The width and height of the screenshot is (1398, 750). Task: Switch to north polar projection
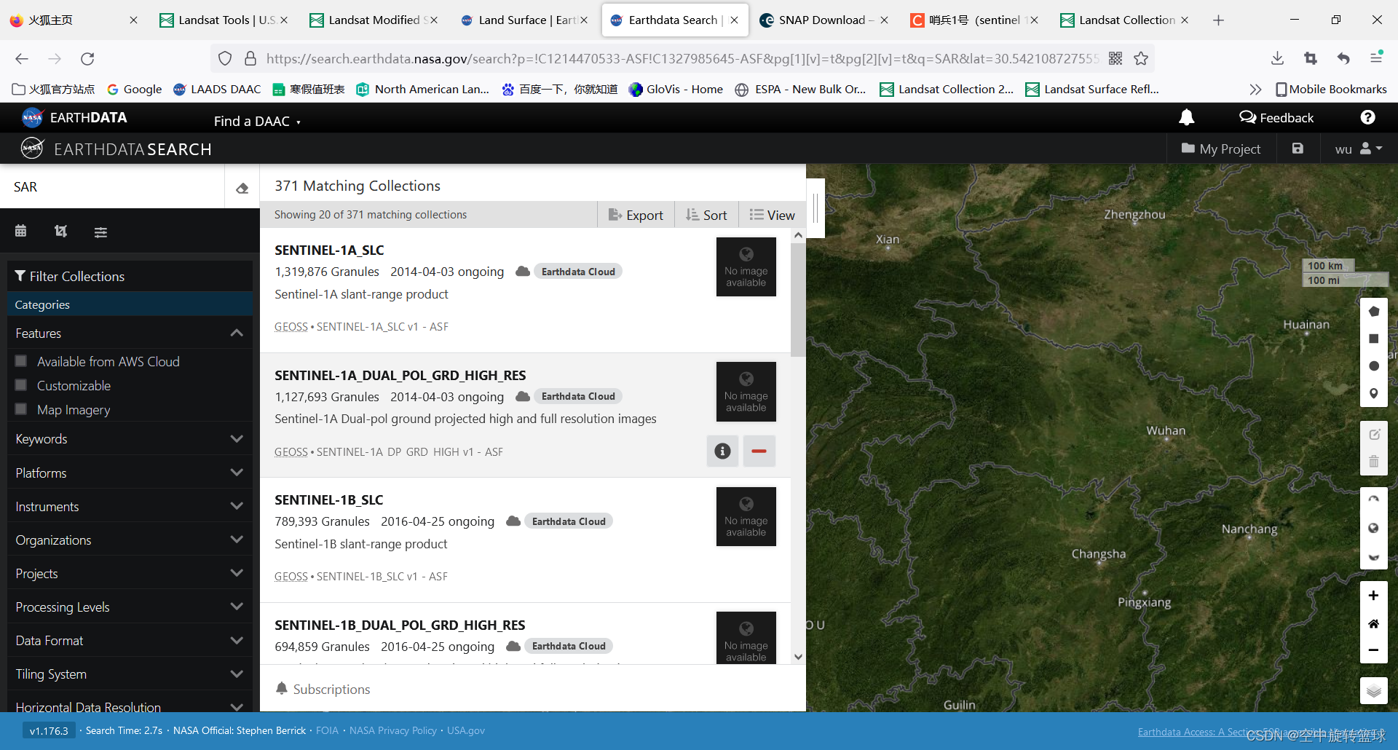1374,500
